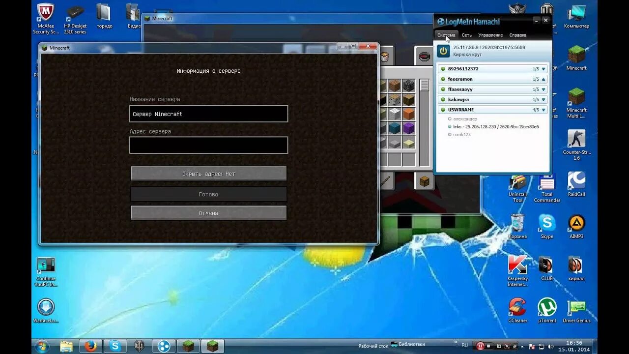Open the Driver Genius desktop shortcut
This screenshot has height=354, width=629.
576,310
